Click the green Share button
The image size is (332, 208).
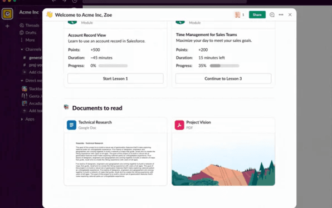coord(257,14)
